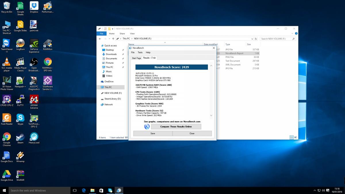The image size is (345, 194).
Task: Click Compare These Results Online button
Action: (176, 126)
